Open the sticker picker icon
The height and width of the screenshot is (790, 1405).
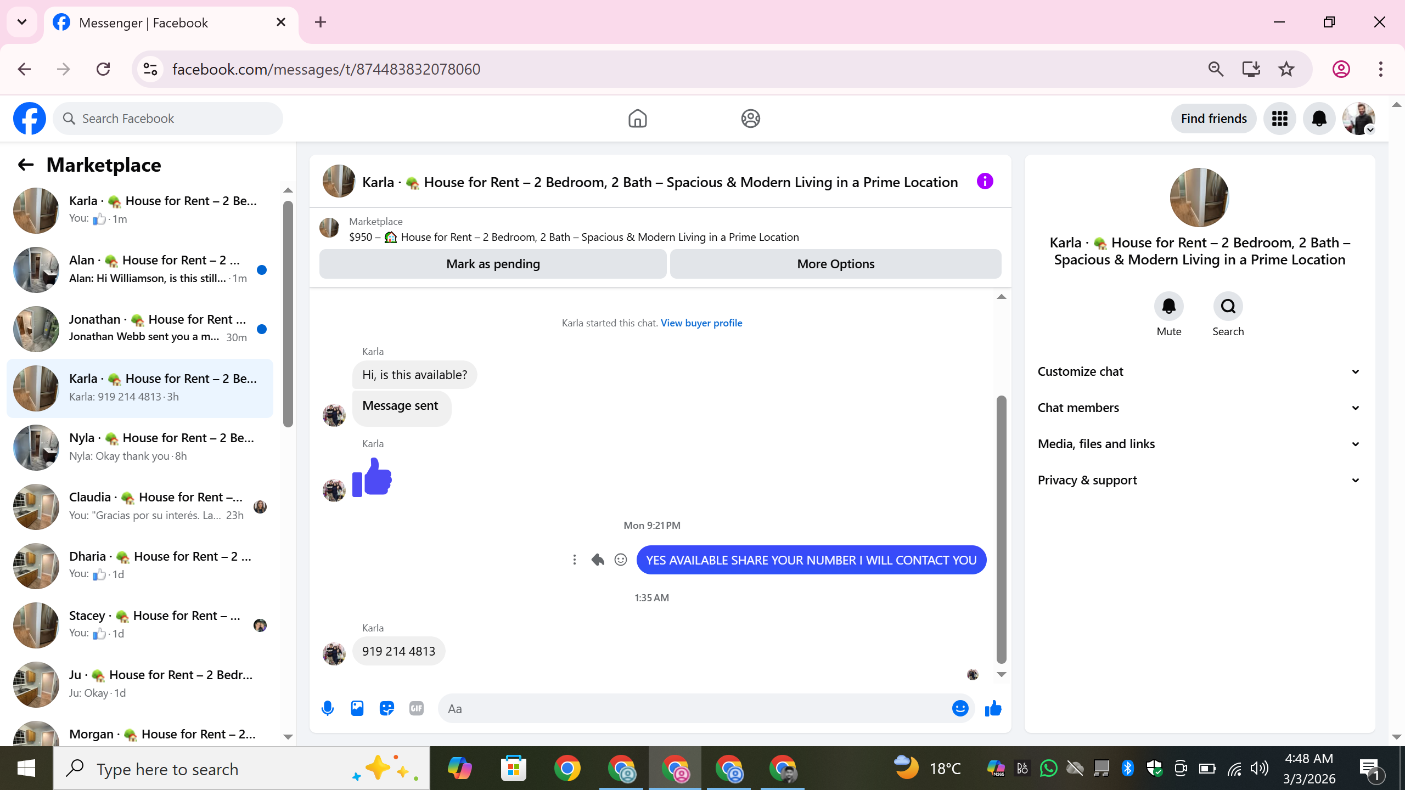(387, 708)
